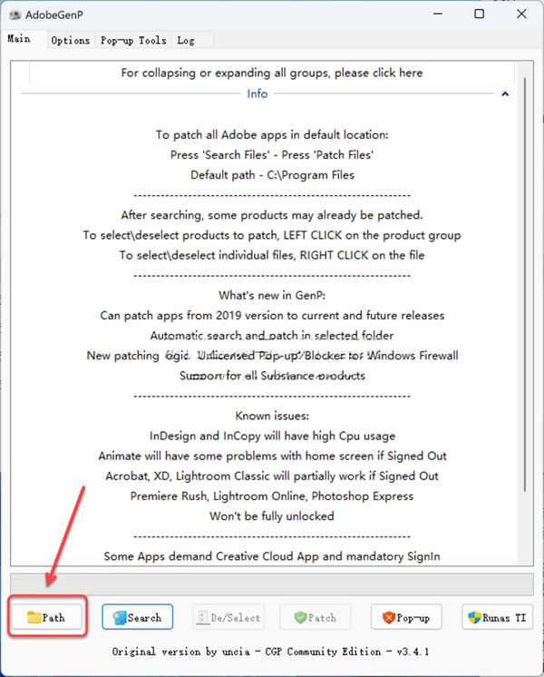
Task: Select 'Premiere Rush, Lightroom Online, Photoshop Express' line
Action: tap(272, 496)
